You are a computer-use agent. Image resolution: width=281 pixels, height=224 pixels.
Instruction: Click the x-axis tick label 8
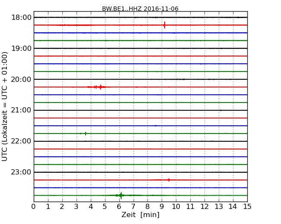147,207
